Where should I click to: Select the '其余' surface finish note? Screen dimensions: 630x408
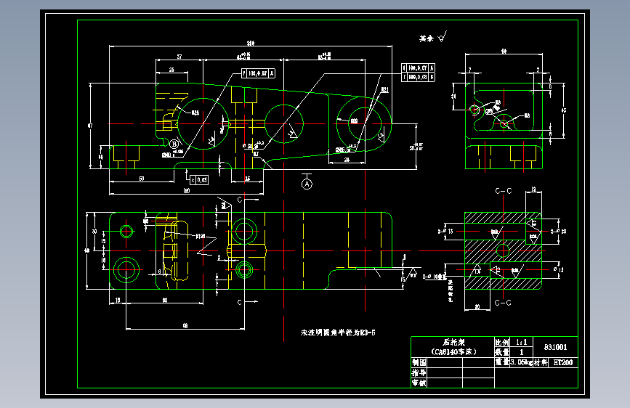pos(427,38)
